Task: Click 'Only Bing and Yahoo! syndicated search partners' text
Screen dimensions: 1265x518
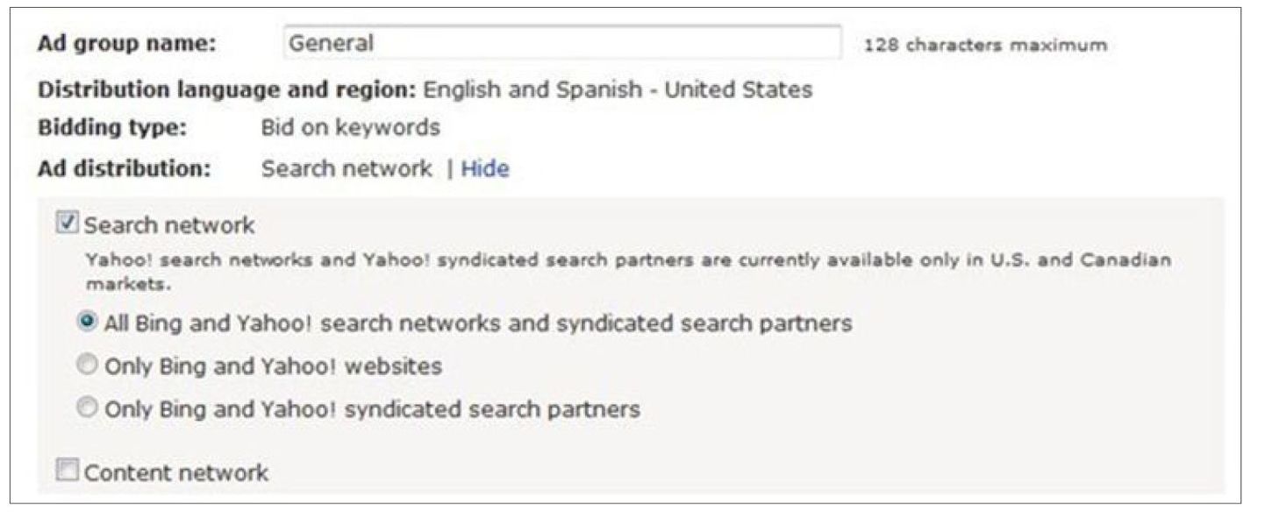Action: [372, 408]
